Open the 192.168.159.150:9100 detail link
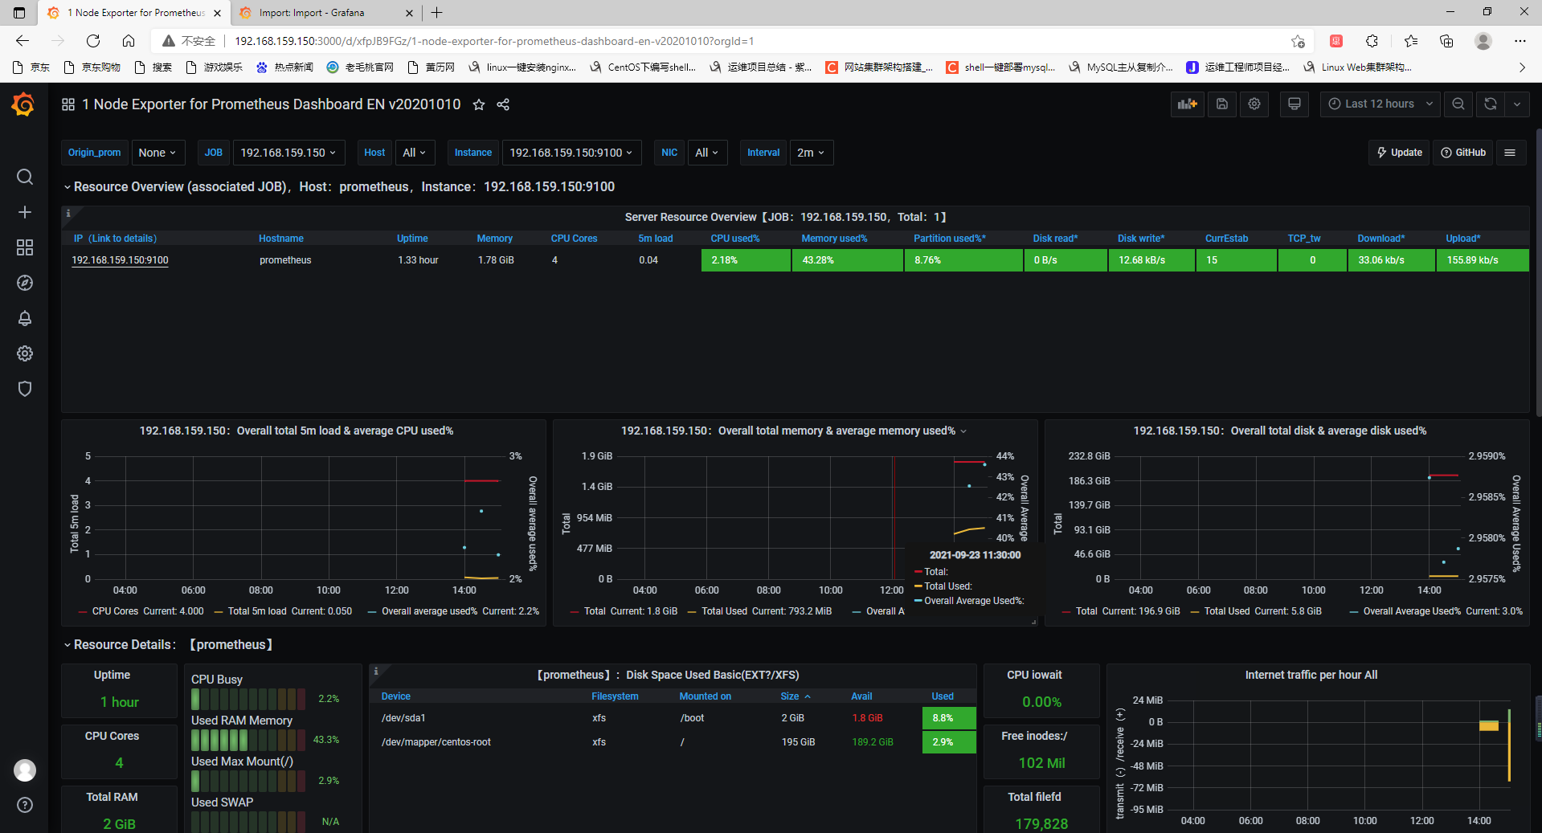1542x833 pixels. 120,260
